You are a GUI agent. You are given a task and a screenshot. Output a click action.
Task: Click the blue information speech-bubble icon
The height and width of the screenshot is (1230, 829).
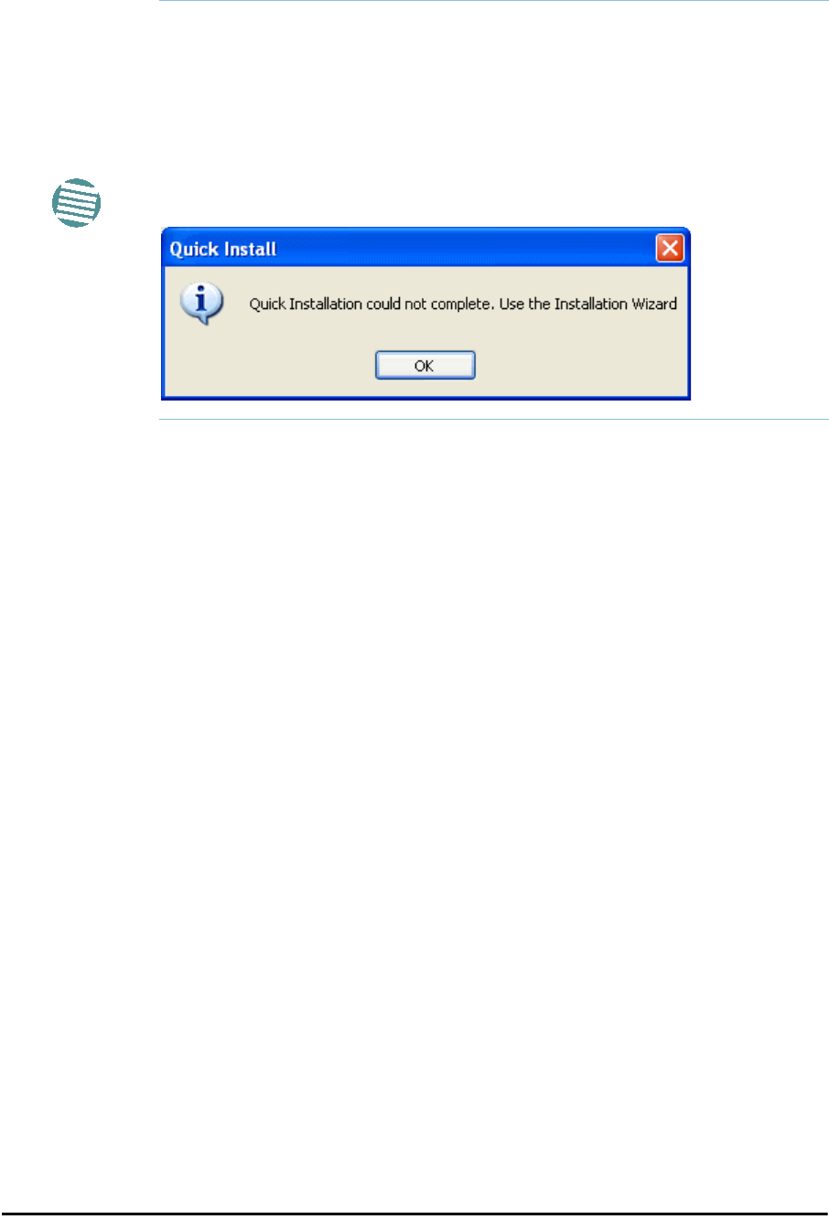(x=201, y=304)
